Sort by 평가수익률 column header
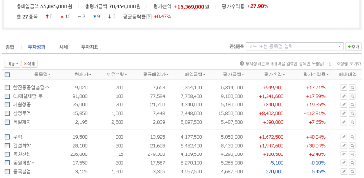Image resolution: width=364 pixels, height=178 pixels. (315, 75)
